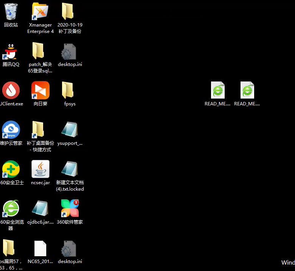Select the 2020-10-19 补丁及备份 folder
This screenshot has height=271, width=295.
click(x=70, y=12)
